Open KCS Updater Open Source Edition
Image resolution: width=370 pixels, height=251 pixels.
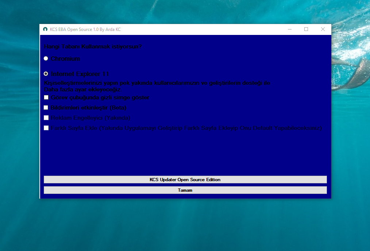(185, 179)
